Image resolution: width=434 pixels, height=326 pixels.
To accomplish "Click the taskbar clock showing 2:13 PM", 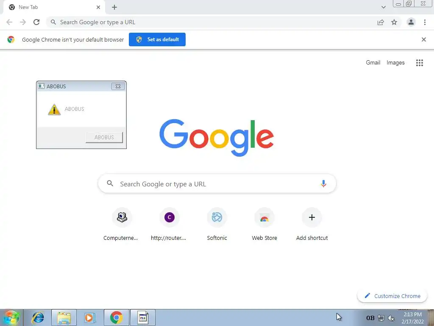I will [412, 318].
